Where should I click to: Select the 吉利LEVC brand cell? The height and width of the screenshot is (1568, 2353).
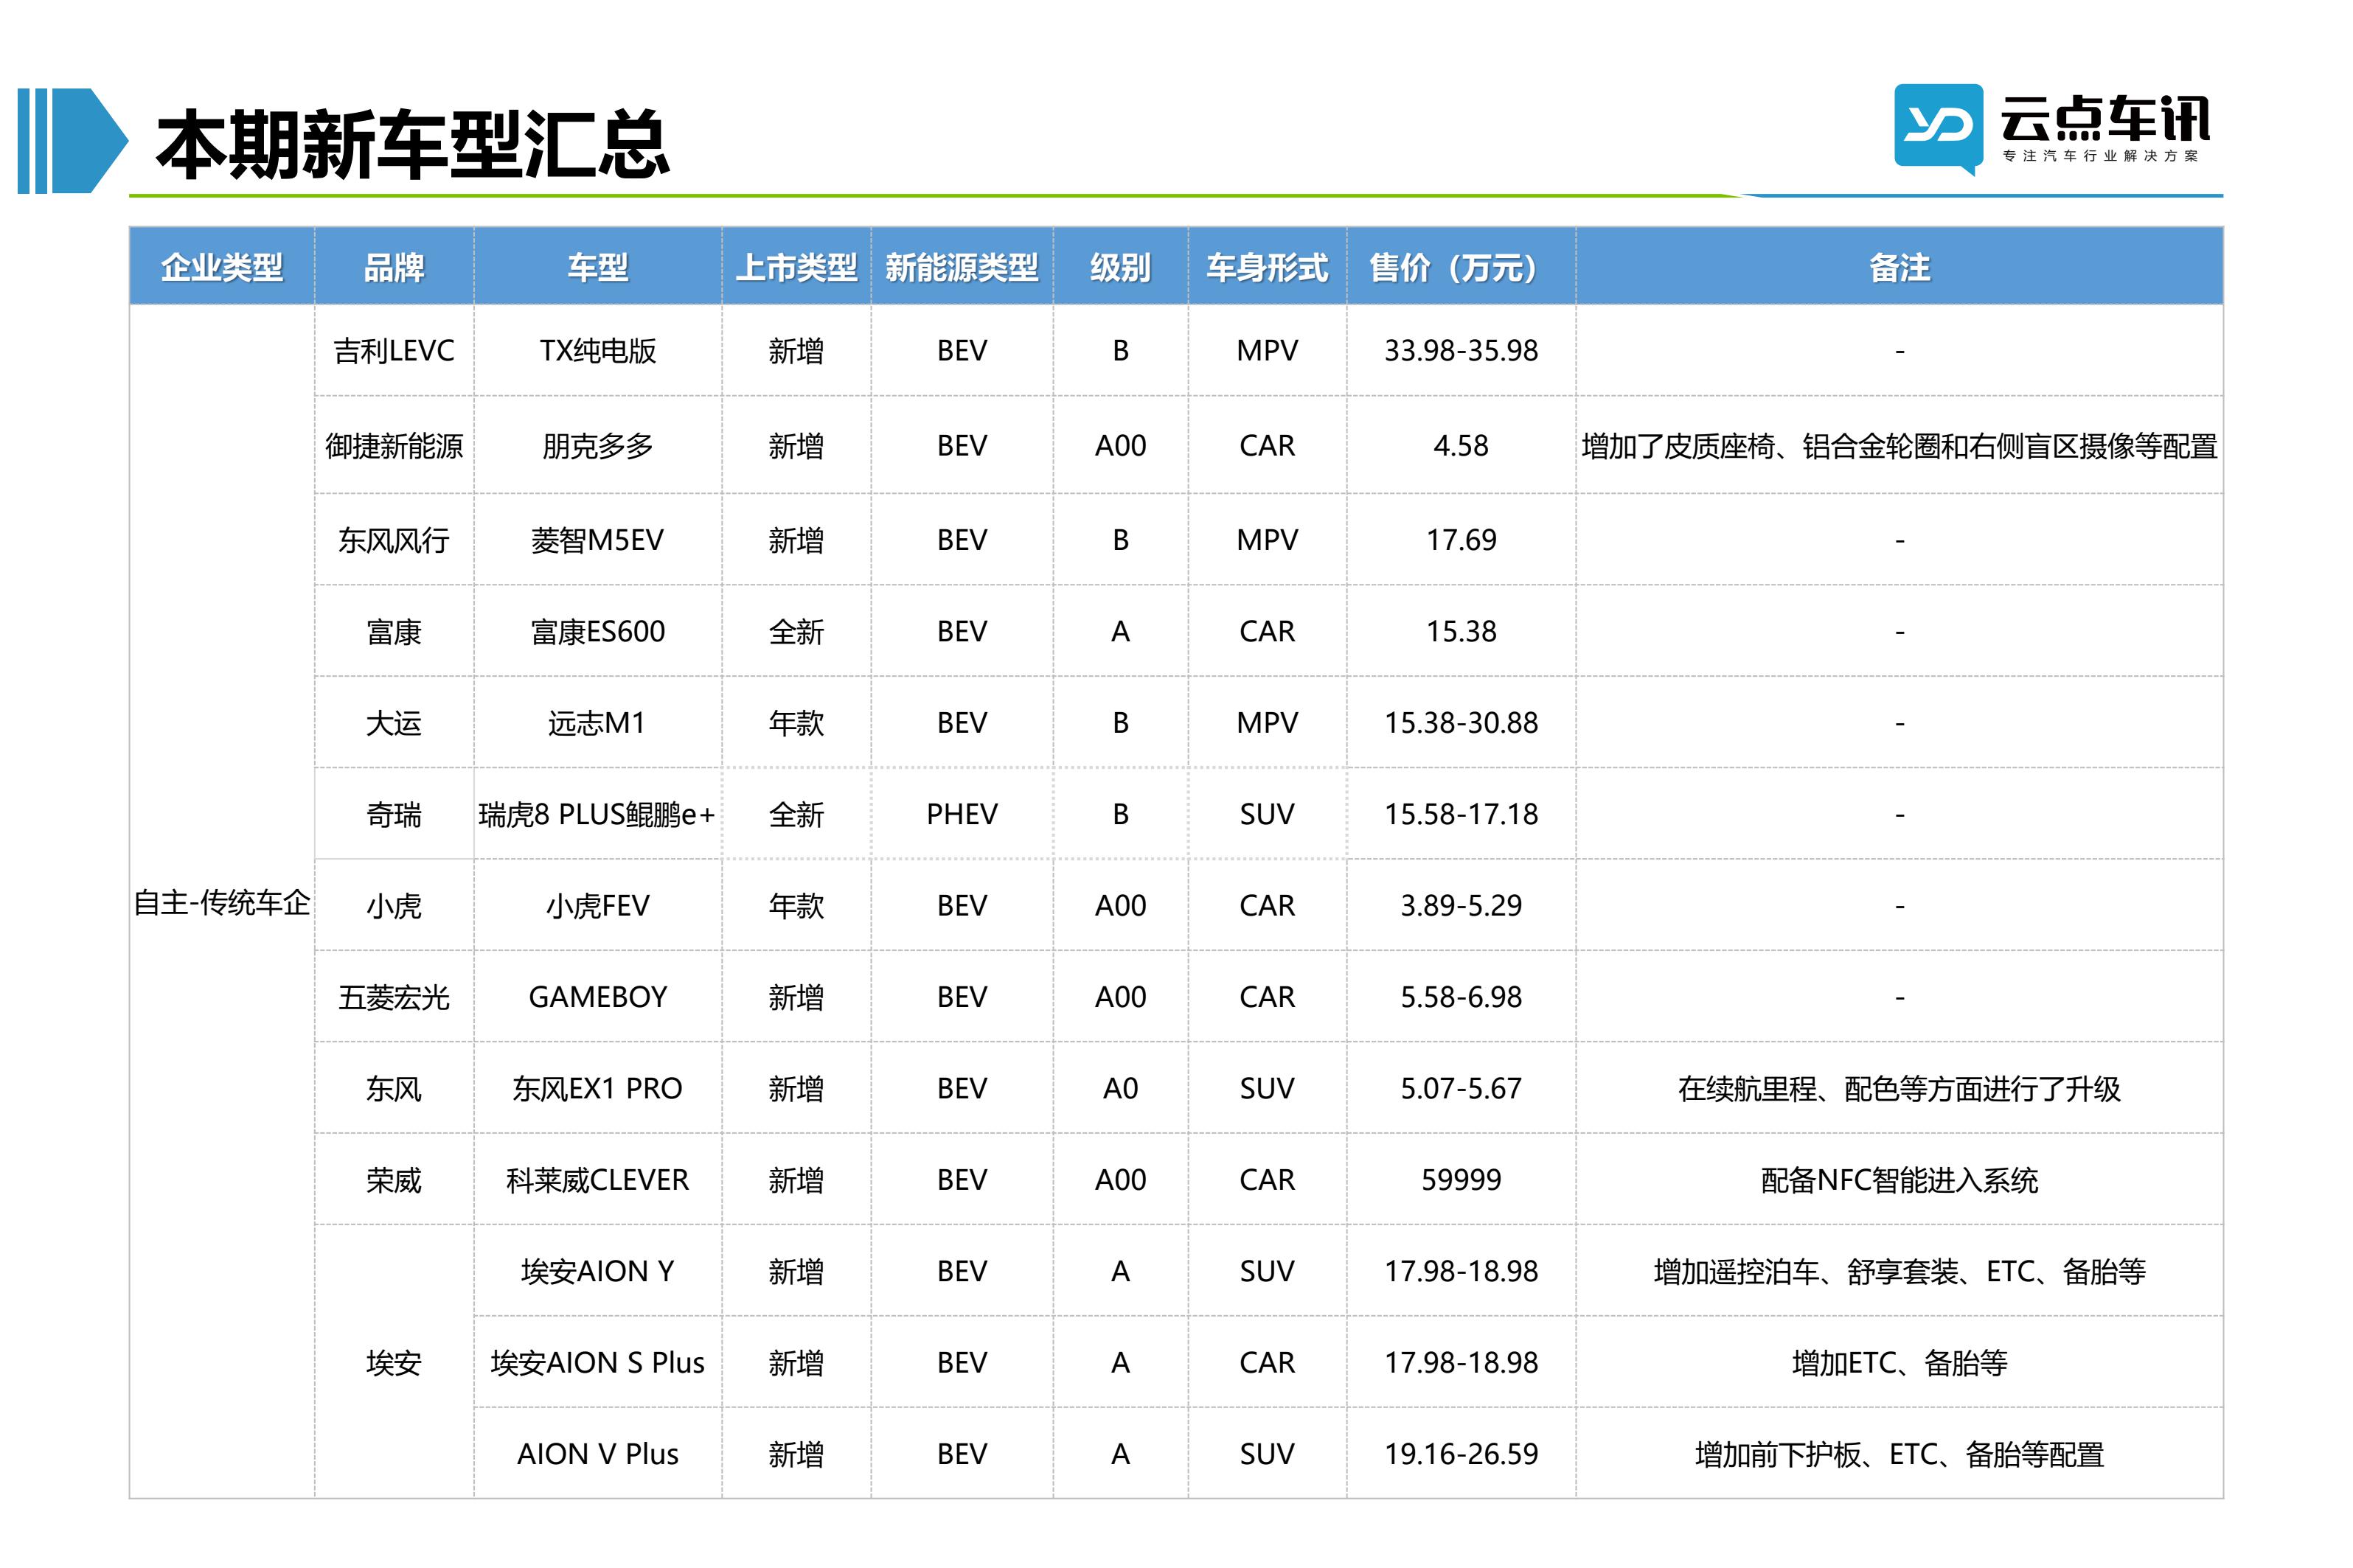click(394, 350)
